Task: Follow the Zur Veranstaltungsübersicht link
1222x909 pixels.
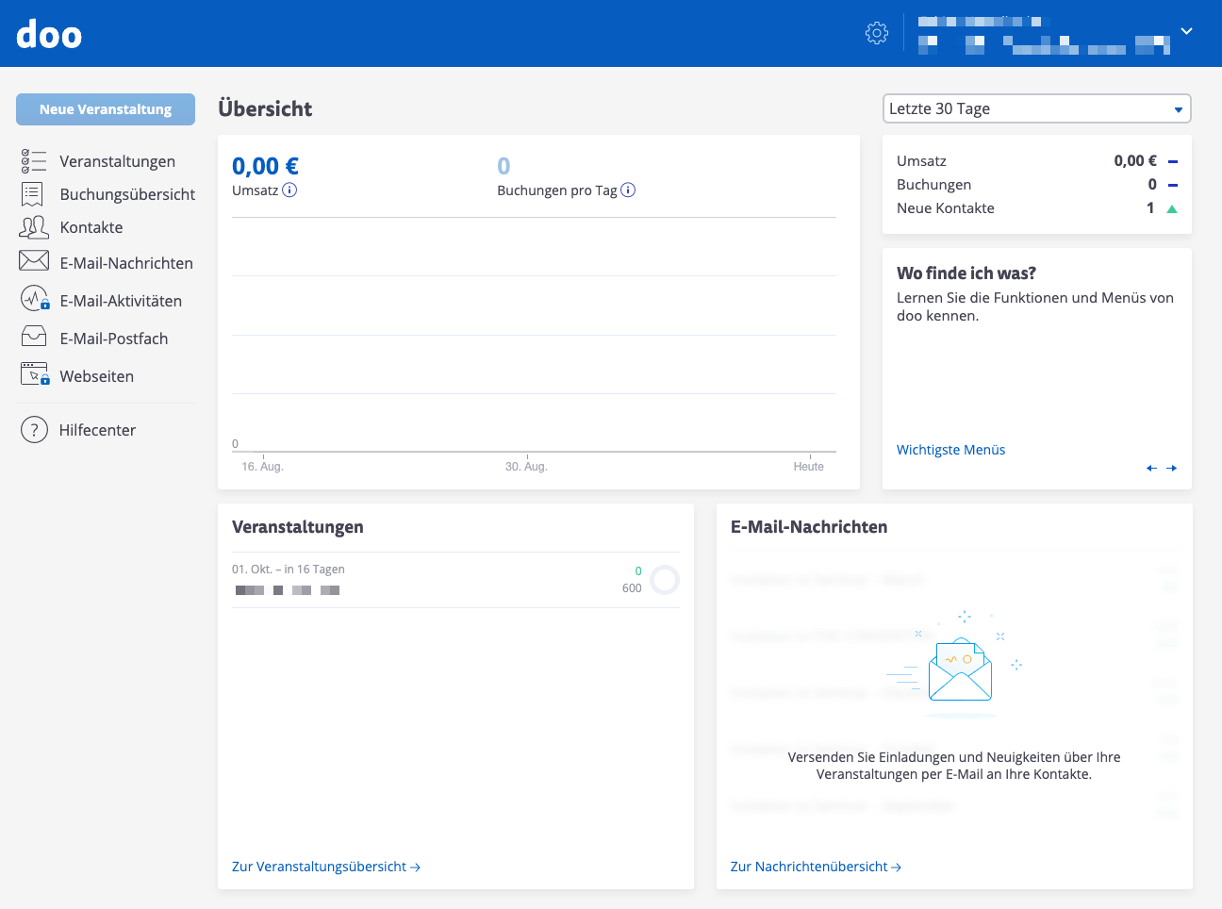Action: (x=325, y=867)
